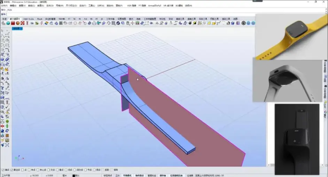Enable the 中心点 object snap checkbox
The width and height of the screenshot is (328, 177).
click(38, 170)
